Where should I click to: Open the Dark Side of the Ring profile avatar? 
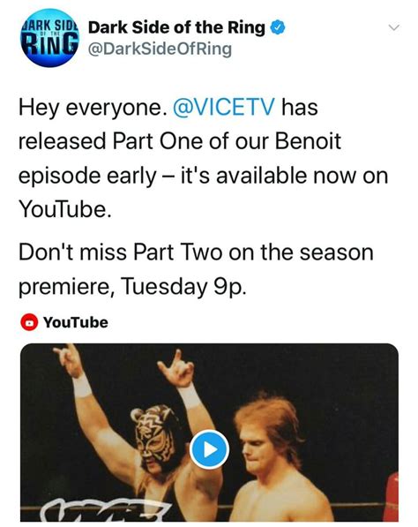pos(49,38)
